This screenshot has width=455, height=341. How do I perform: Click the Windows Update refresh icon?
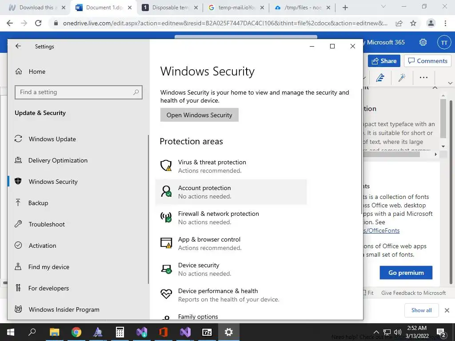[x=18, y=139]
